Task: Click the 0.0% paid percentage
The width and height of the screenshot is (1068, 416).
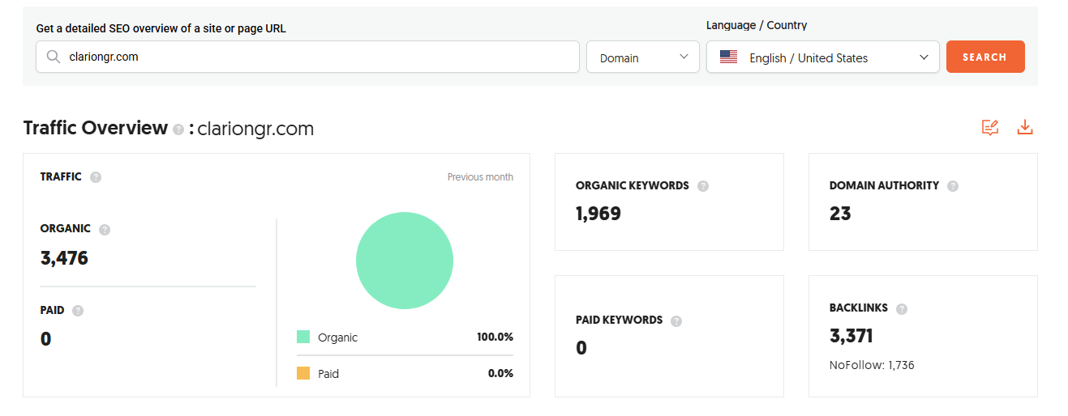Action: pos(500,374)
